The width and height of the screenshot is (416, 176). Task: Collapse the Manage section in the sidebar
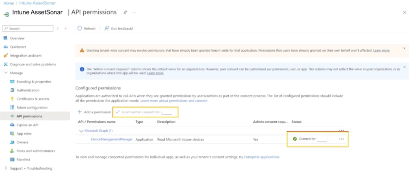6,73
